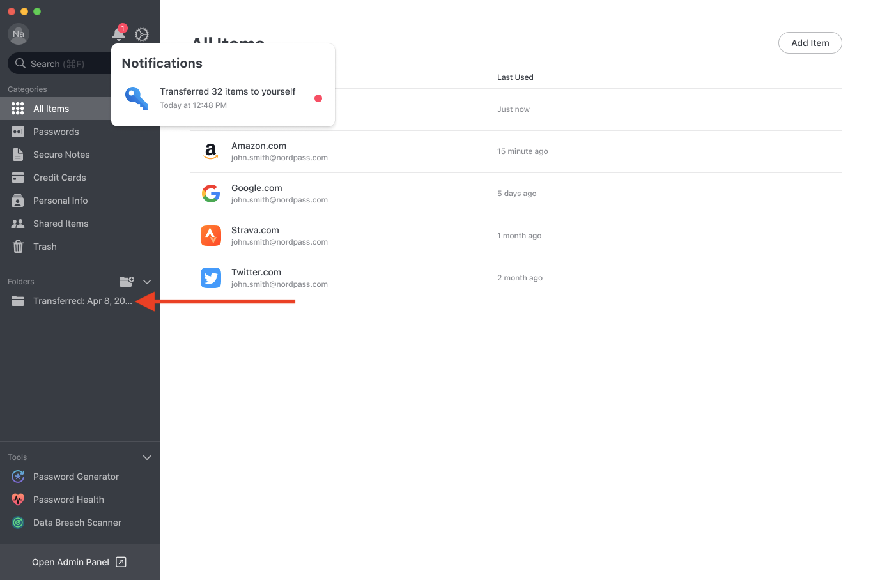Image resolution: width=873 pixels, height=580 pixels.
Task: Click the Amazon logo icon
Action: click(x=211, y=151)
